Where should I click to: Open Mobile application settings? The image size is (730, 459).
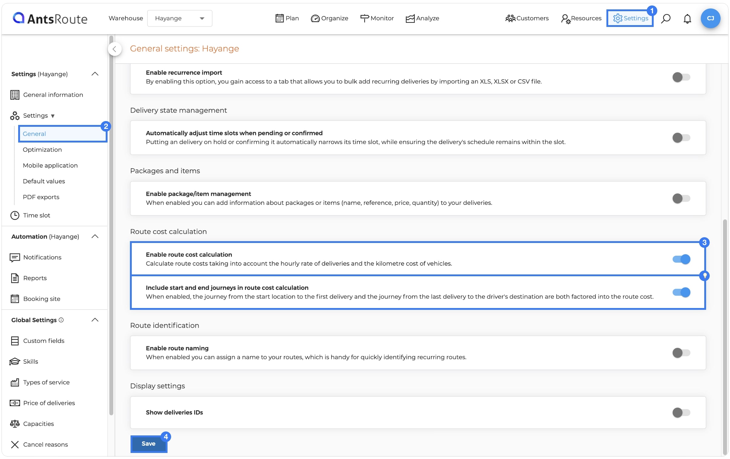[x=50, y=165]
